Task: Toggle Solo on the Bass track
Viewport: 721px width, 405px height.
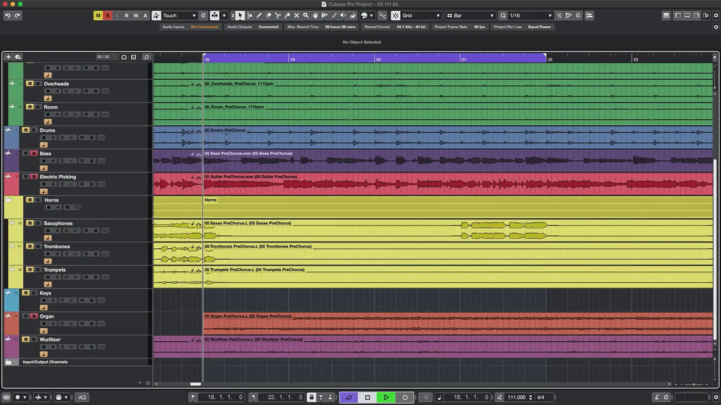Action: [x=34, y=154]
